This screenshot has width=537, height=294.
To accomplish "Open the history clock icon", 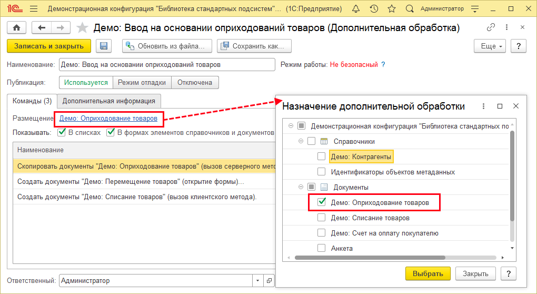I will tap(374, 9).
